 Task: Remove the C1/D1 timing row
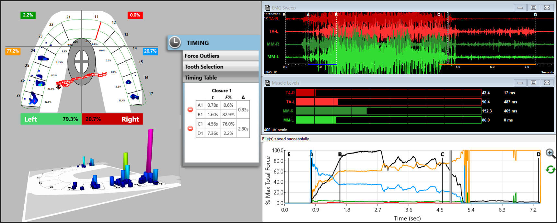coord(191,128)
